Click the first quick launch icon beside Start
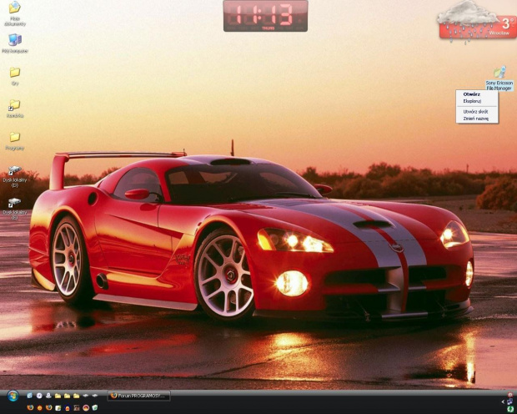517x414 pixels. click(29, 396)
